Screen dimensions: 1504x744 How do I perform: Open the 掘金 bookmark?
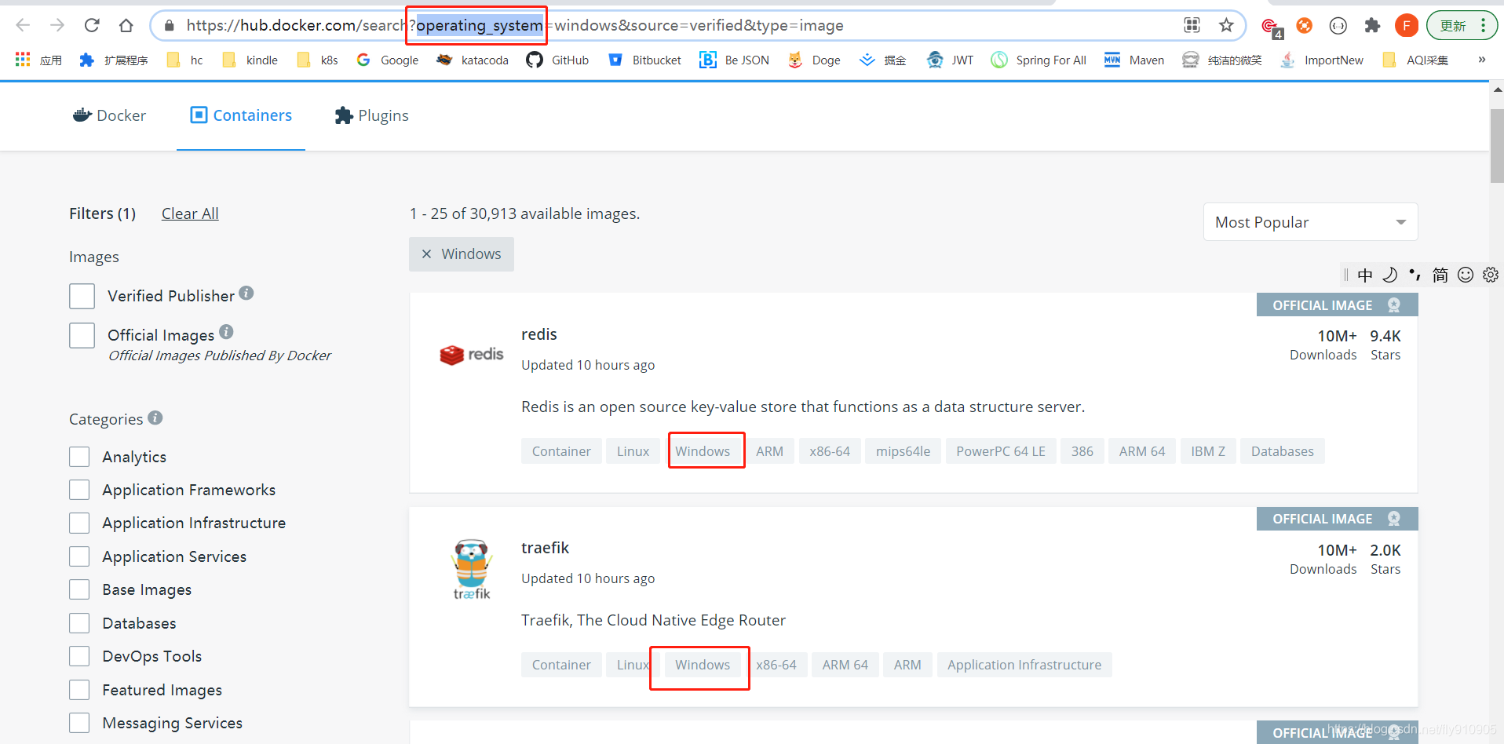pos(883,60)
